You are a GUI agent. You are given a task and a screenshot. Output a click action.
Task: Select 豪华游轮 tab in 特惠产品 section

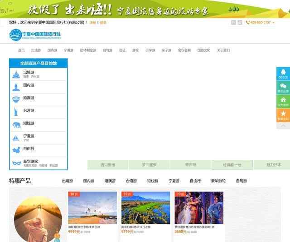218,181
